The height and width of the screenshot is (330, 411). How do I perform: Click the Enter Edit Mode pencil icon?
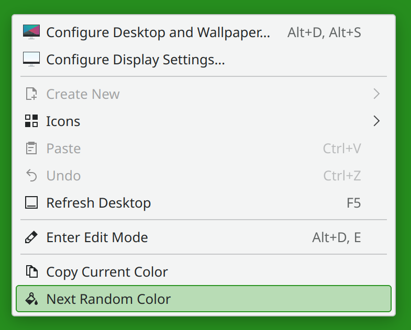pyautogui.click(x=31, y=237)
